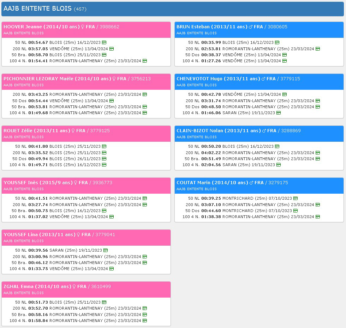Viewport: 346px width, 328px height.
Task: Open result icon for Chenevotot Hugo 50 NL
Action: (x=285, y=94)
